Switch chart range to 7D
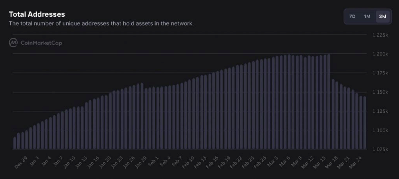 (x=352, y=16)
